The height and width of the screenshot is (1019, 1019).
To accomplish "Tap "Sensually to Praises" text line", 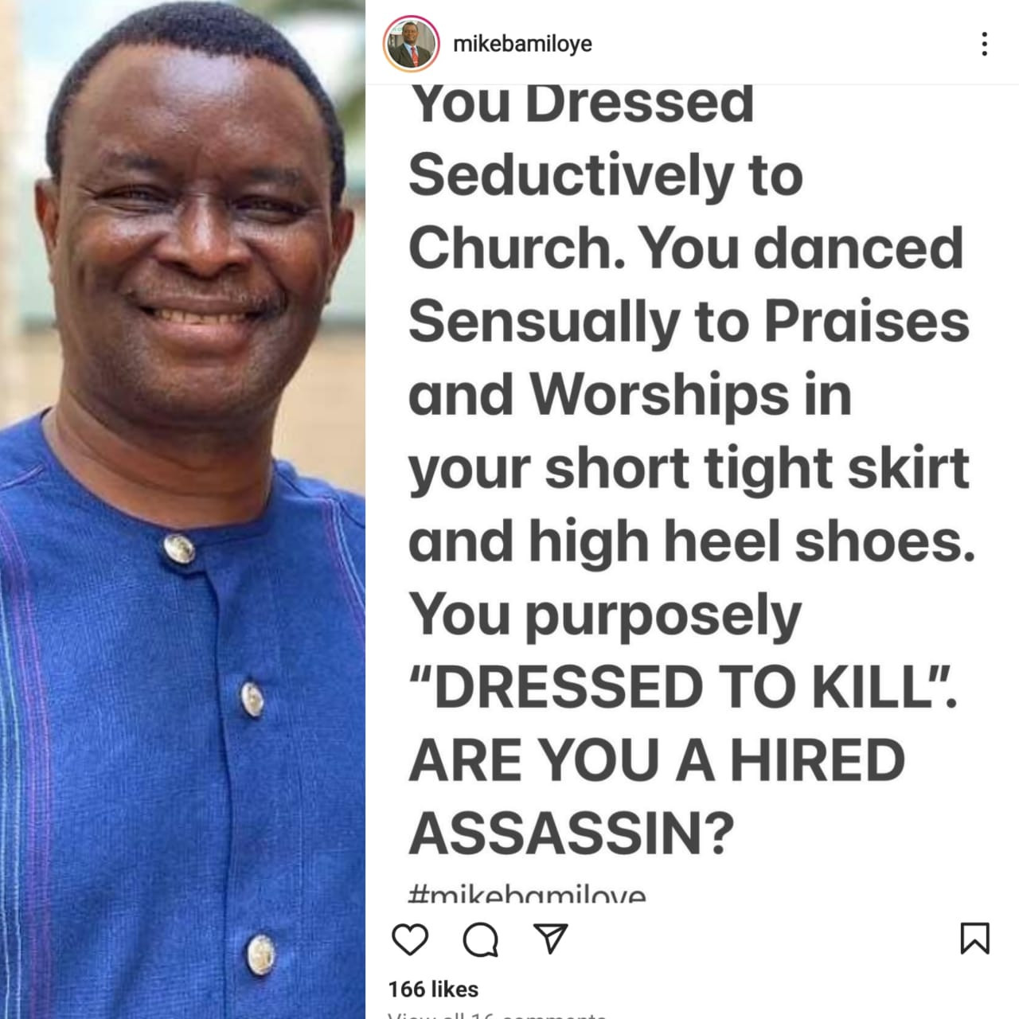I will [x=689, y=322].
